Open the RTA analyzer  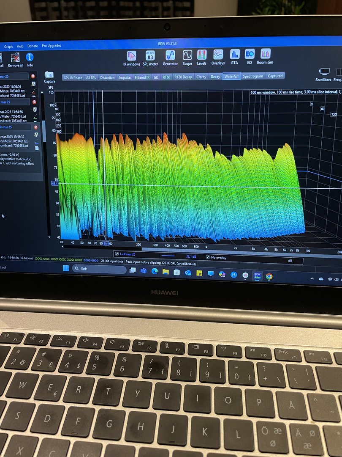pyautogui.click(x=234, y=57)
